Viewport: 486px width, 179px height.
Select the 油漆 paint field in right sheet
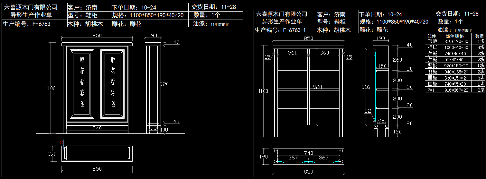pyautogui.click(x=454, y=30)
